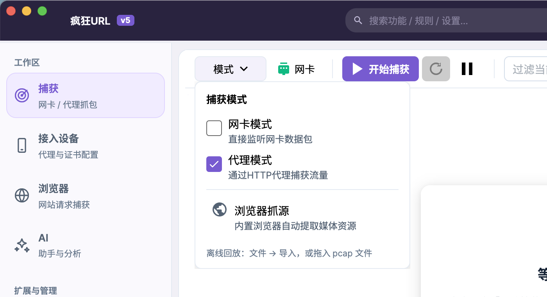Click the 工作区 section header

(27, 63)
